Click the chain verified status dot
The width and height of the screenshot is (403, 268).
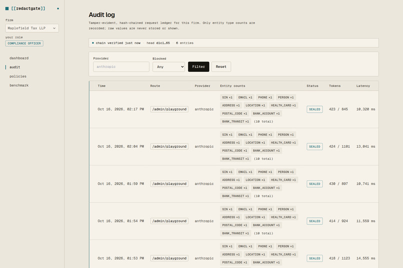[x=93, y=43]
